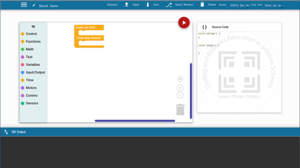The width and height of the screenshot is (300, 168).
Task: Open the Input/Output block category
Action: point(33,73)
